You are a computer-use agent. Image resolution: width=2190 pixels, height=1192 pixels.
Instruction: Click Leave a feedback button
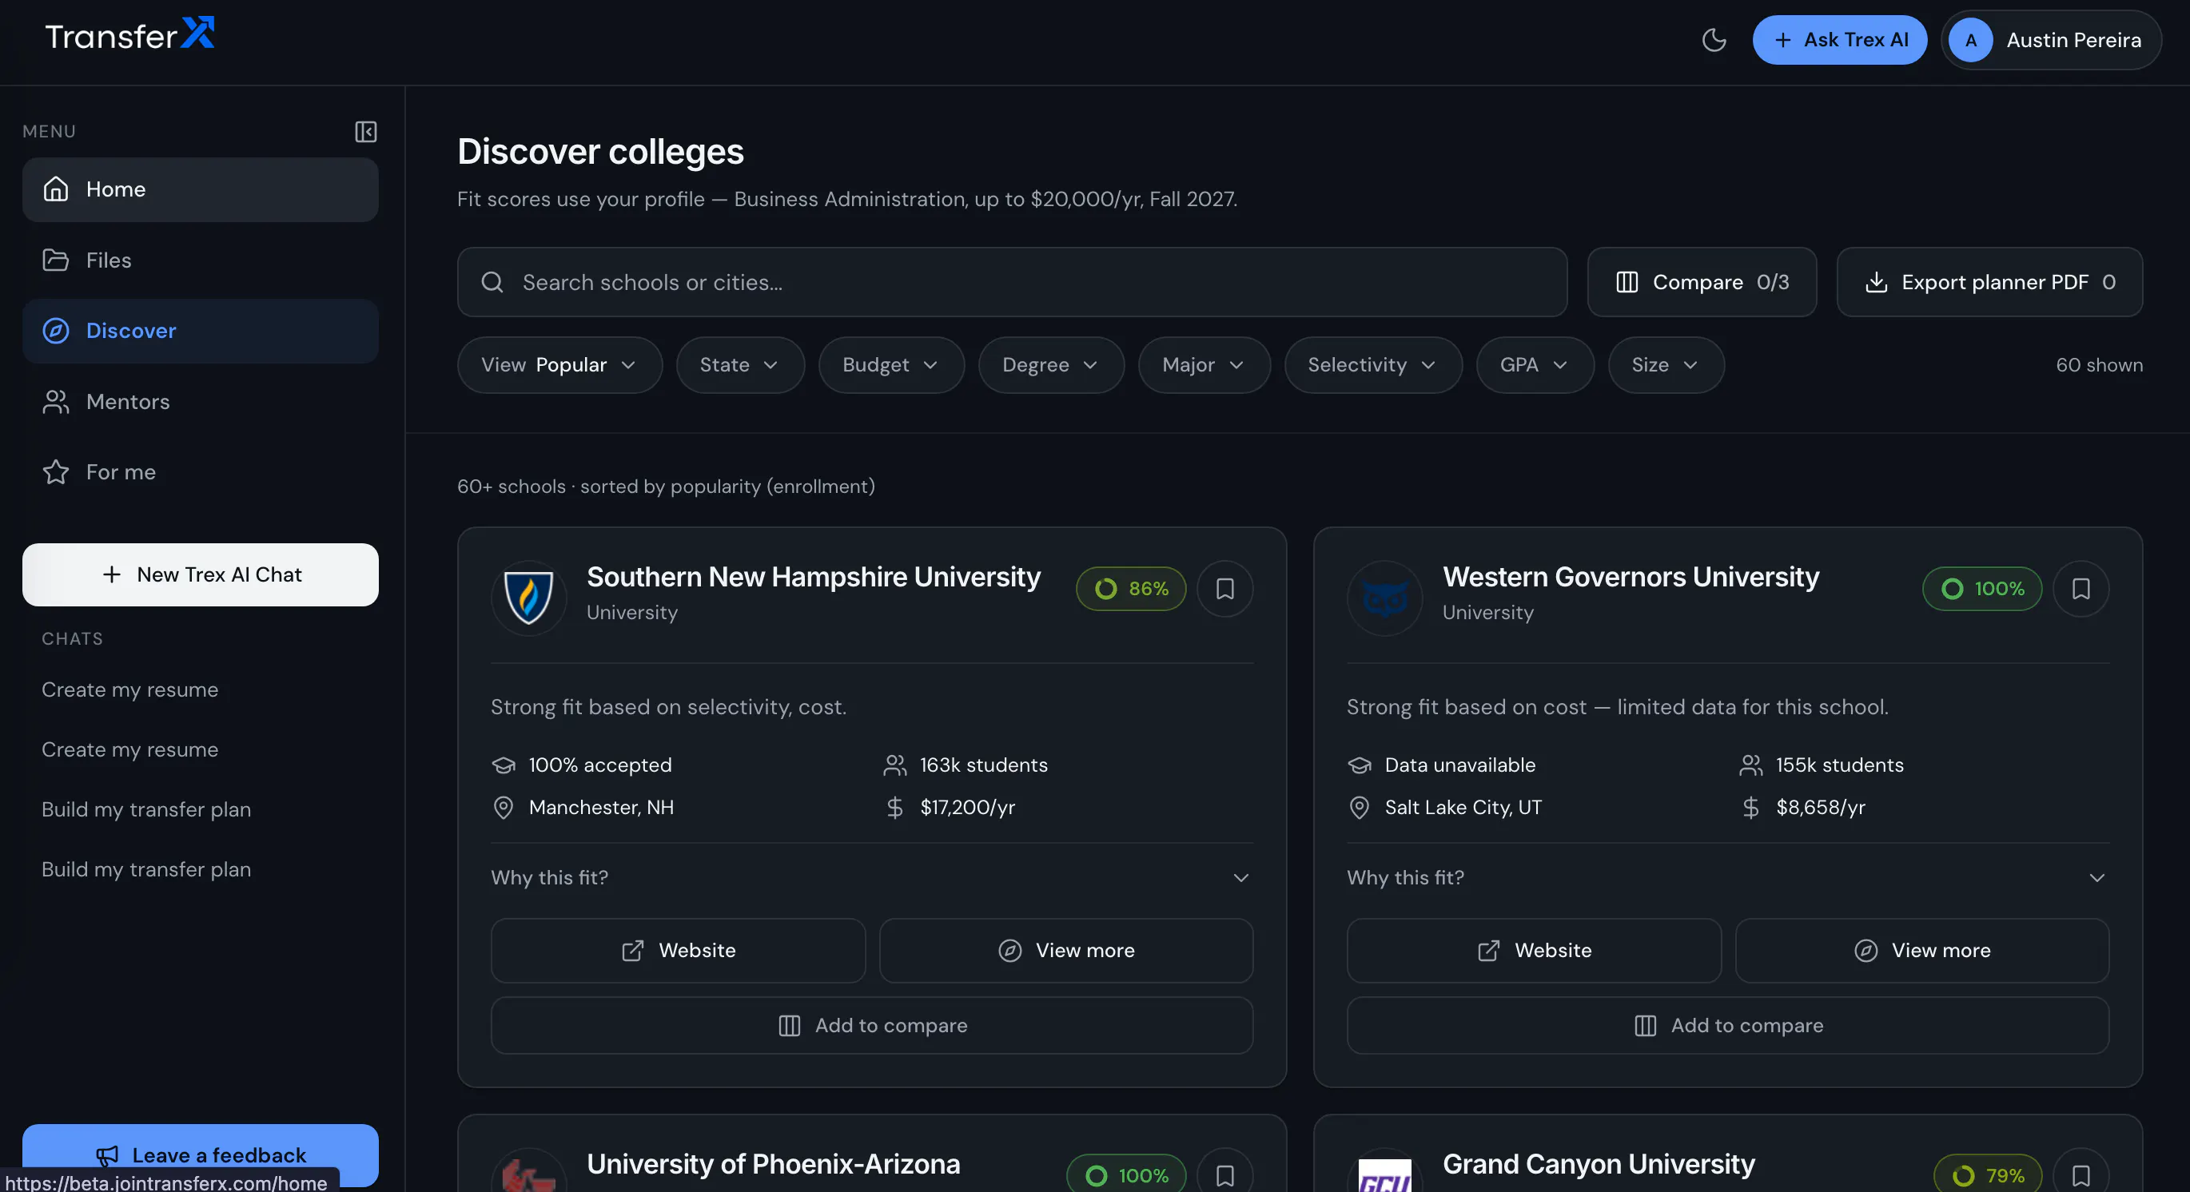[201, 1155]
